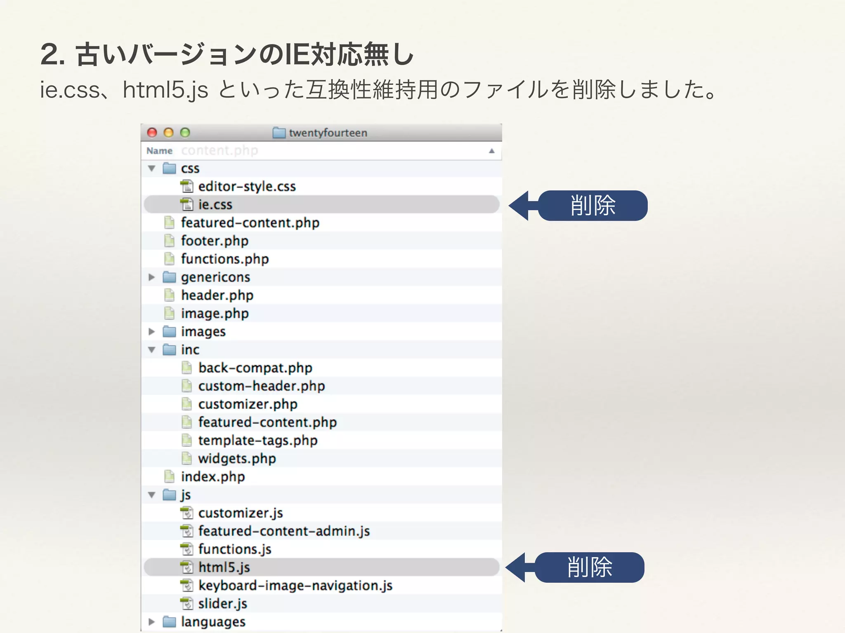845x633 pixels.
Task: Select the 'js' folder name
Action: 186,495
